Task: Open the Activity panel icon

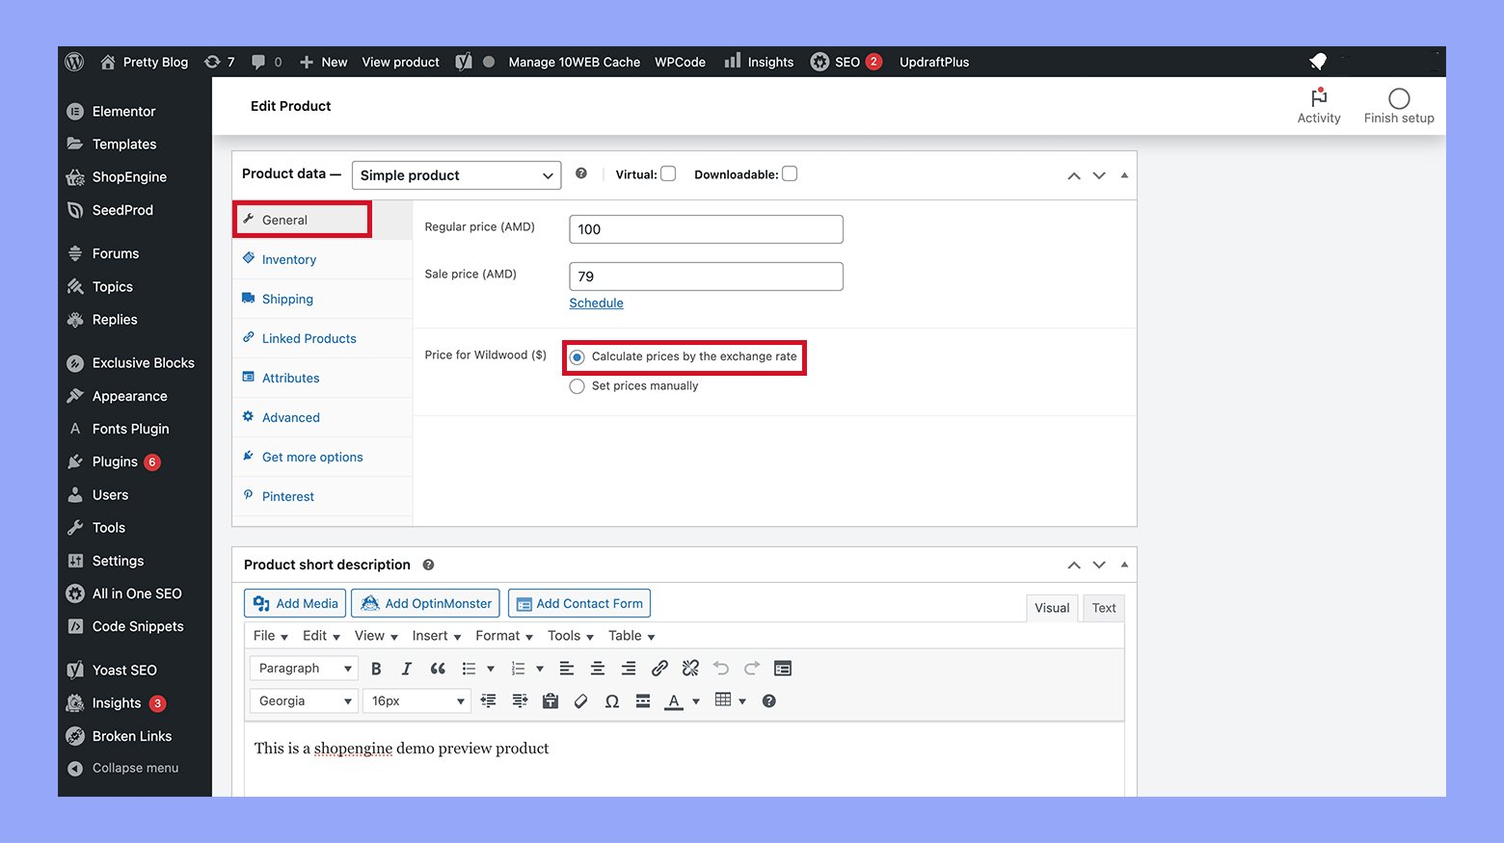Action: coord(1318,99)
